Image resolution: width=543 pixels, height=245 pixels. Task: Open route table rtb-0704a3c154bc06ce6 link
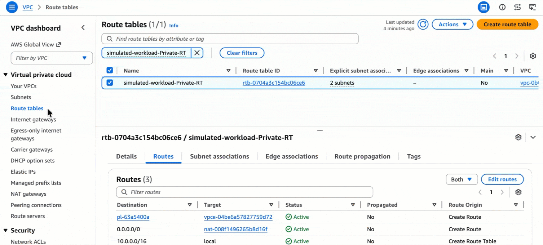pyautogui.click(x=274, y=83)
